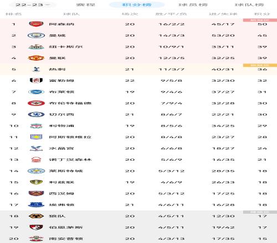Click the 积分 column header
Viewport: 277px width, 243px height.
[x=262, y=14]
